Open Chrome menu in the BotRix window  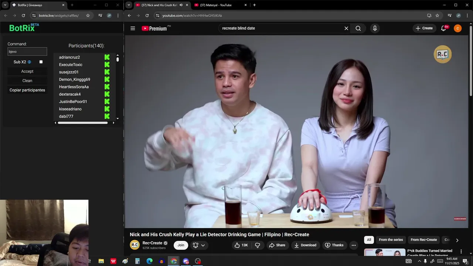pos(118,16)
